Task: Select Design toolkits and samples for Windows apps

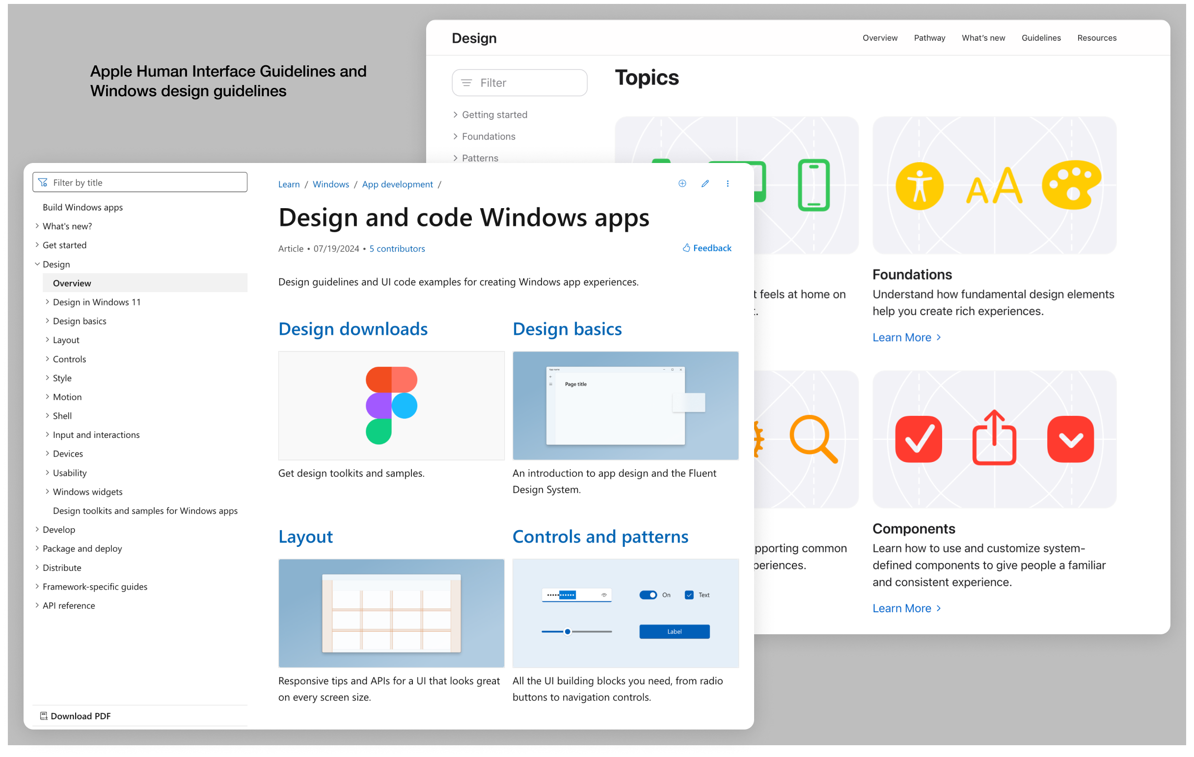Action: [145, 511]
